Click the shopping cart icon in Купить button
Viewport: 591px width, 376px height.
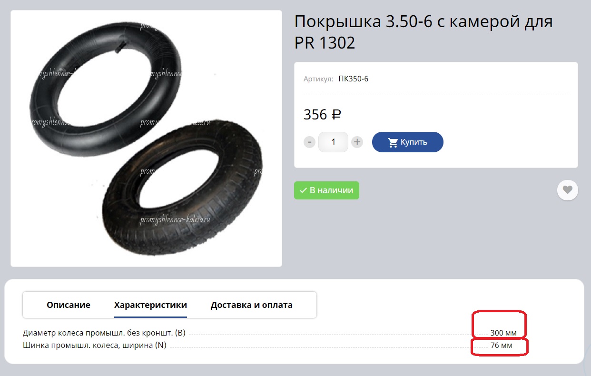[x=393, y=142]
